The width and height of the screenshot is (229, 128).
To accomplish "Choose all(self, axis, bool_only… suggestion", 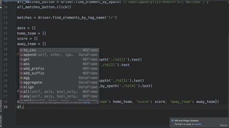I will 59,92.
